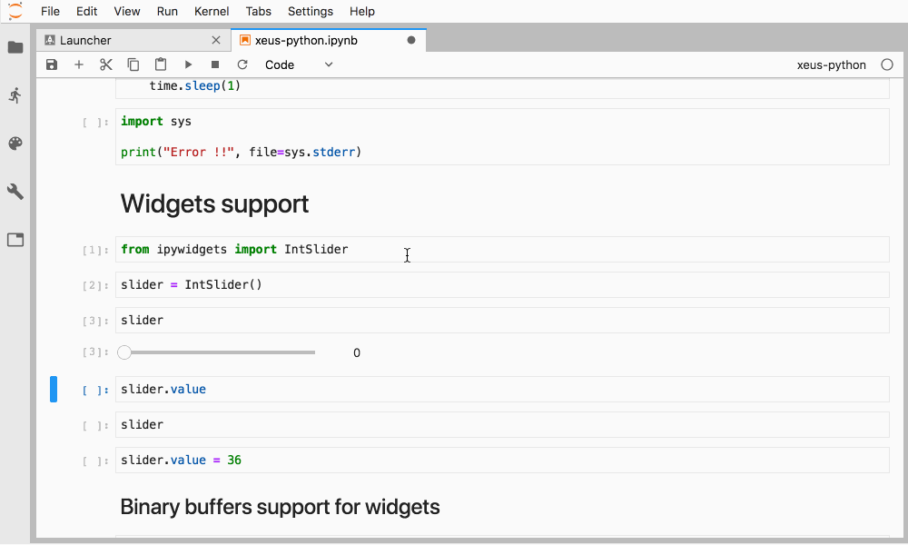
Task: Open the Open Tabs sidebar icon
Action: tap(15, 240)
